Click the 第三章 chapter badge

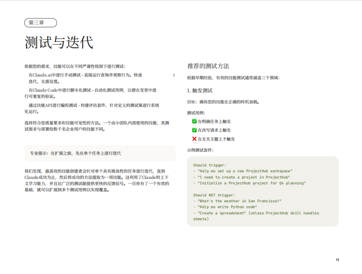click(x=41, y=23)
